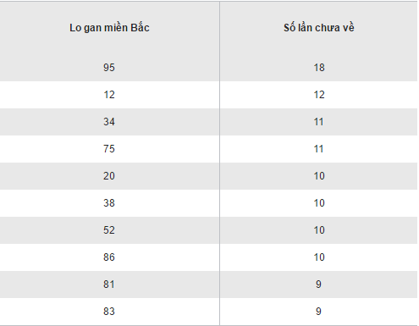The image size is (419, 326).
Task: Select the value 18 in first row
Action: point(319,68)
